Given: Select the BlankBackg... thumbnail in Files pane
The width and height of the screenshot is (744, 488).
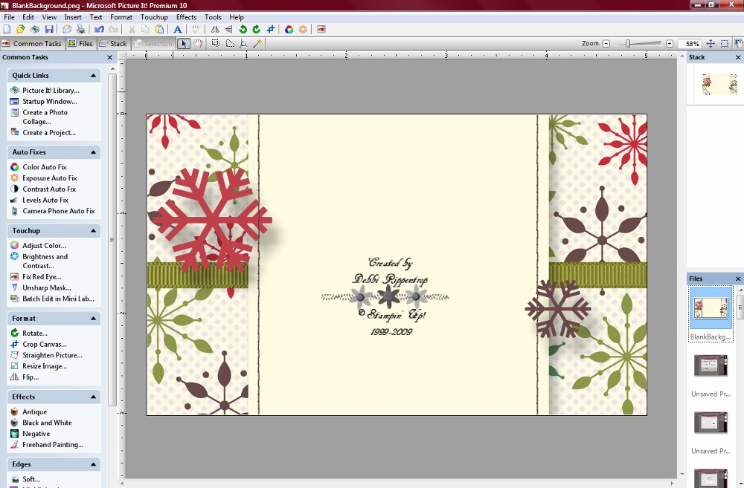Looking at the screenshot, I should pyautogui.click(x=711, y=308).
